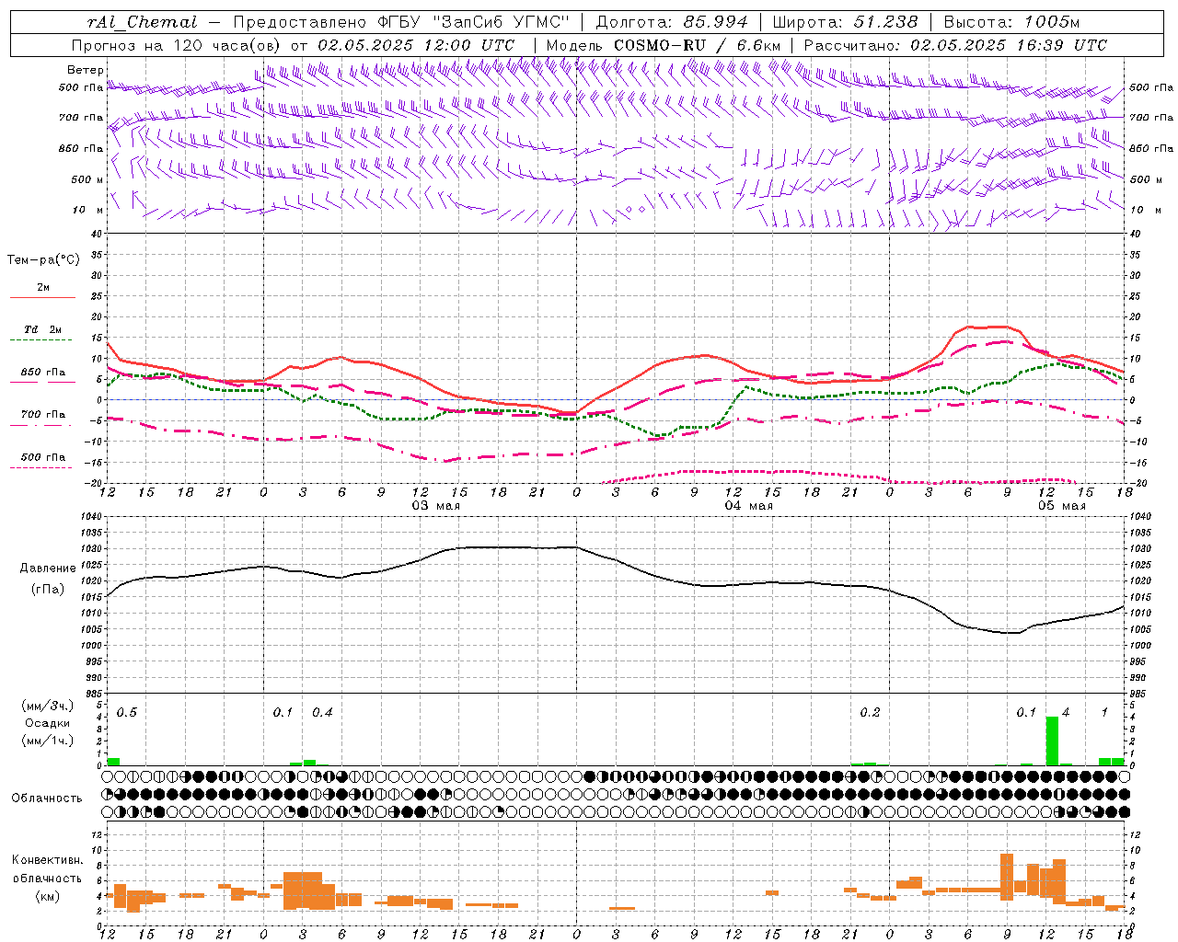The height and width of the screenshot is (942, 1178).
Task: Click the precipitation value 4 above tall bar
Action: point(1066,713)
